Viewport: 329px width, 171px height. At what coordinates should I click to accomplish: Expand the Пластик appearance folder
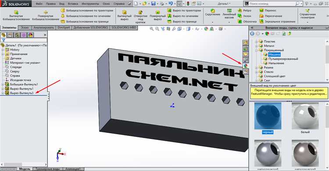(257, 42)
